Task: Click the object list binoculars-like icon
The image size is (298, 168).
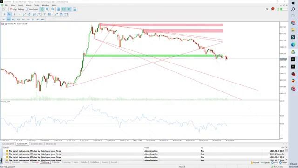Action: pyautogui.click(x=61, y=14)
